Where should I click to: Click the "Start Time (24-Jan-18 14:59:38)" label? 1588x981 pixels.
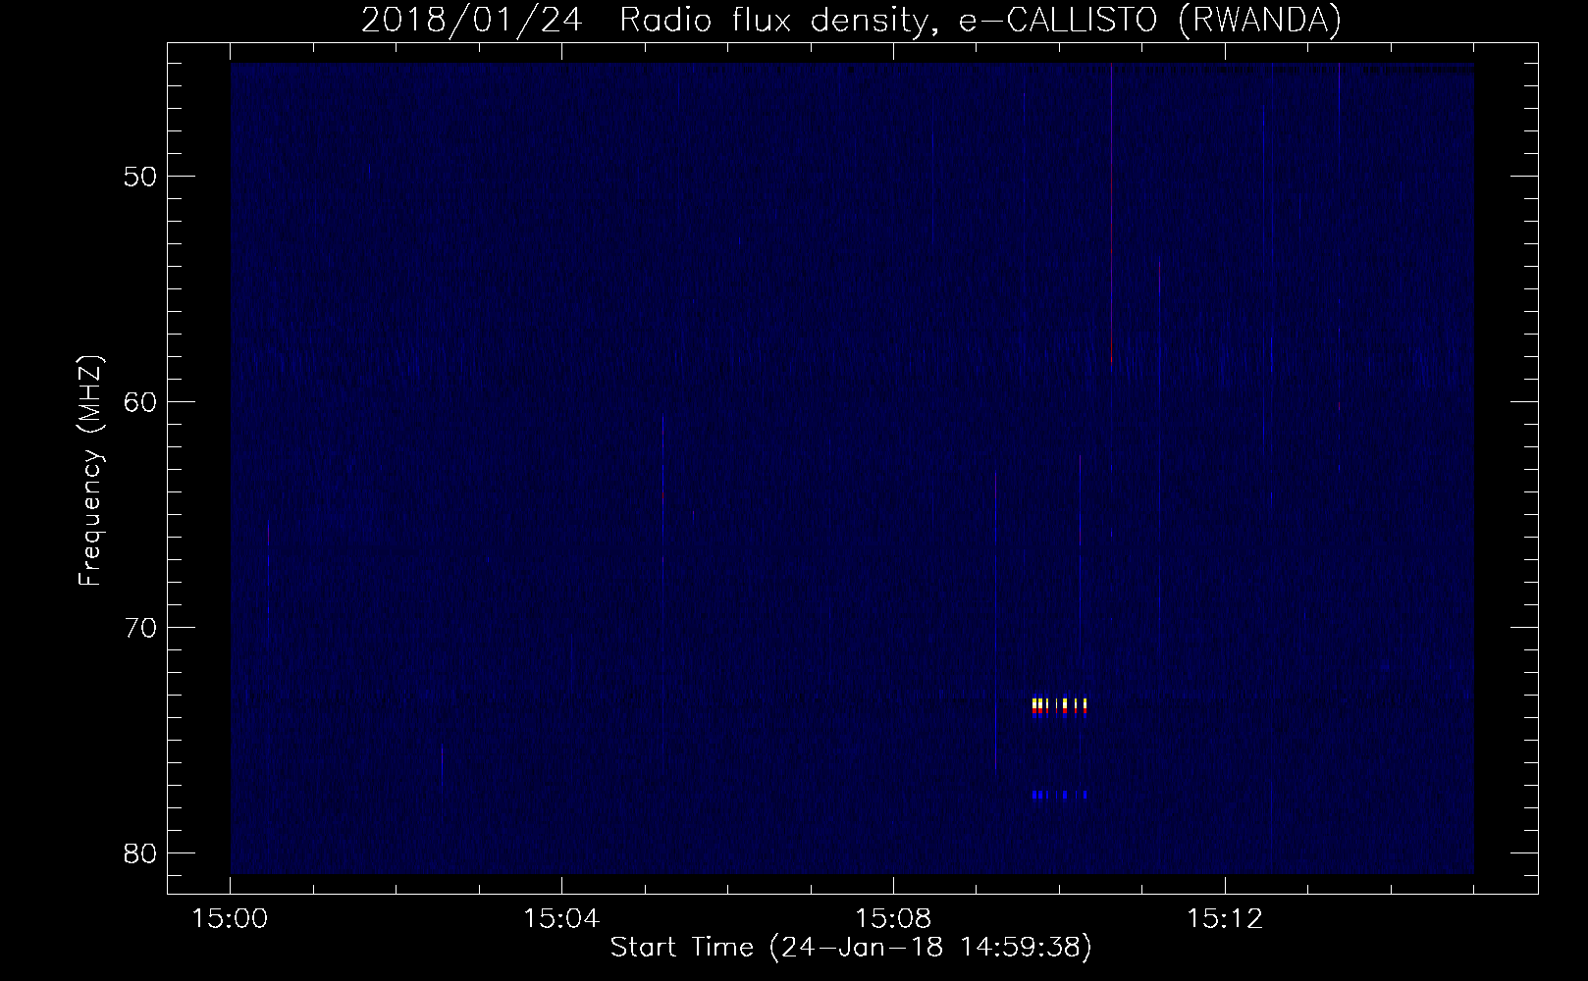(x=851, y=948)
